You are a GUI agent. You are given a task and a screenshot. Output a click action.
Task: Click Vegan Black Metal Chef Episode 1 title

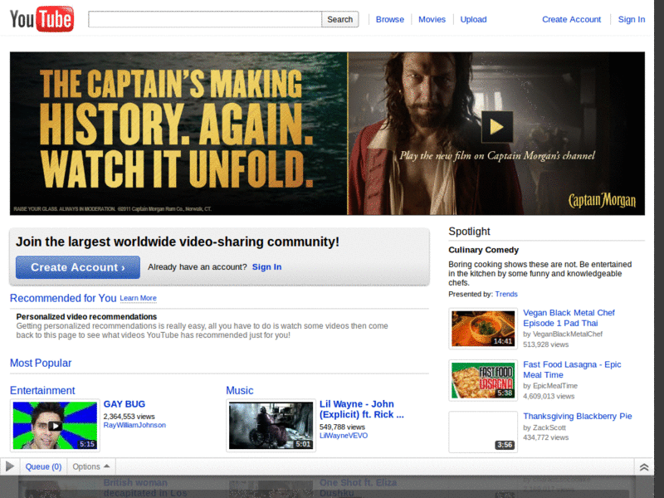coord(569,318)
